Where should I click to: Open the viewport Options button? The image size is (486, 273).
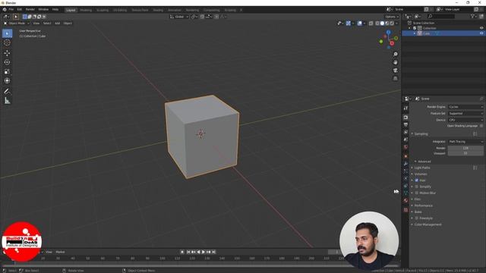[x=392, y=17]
